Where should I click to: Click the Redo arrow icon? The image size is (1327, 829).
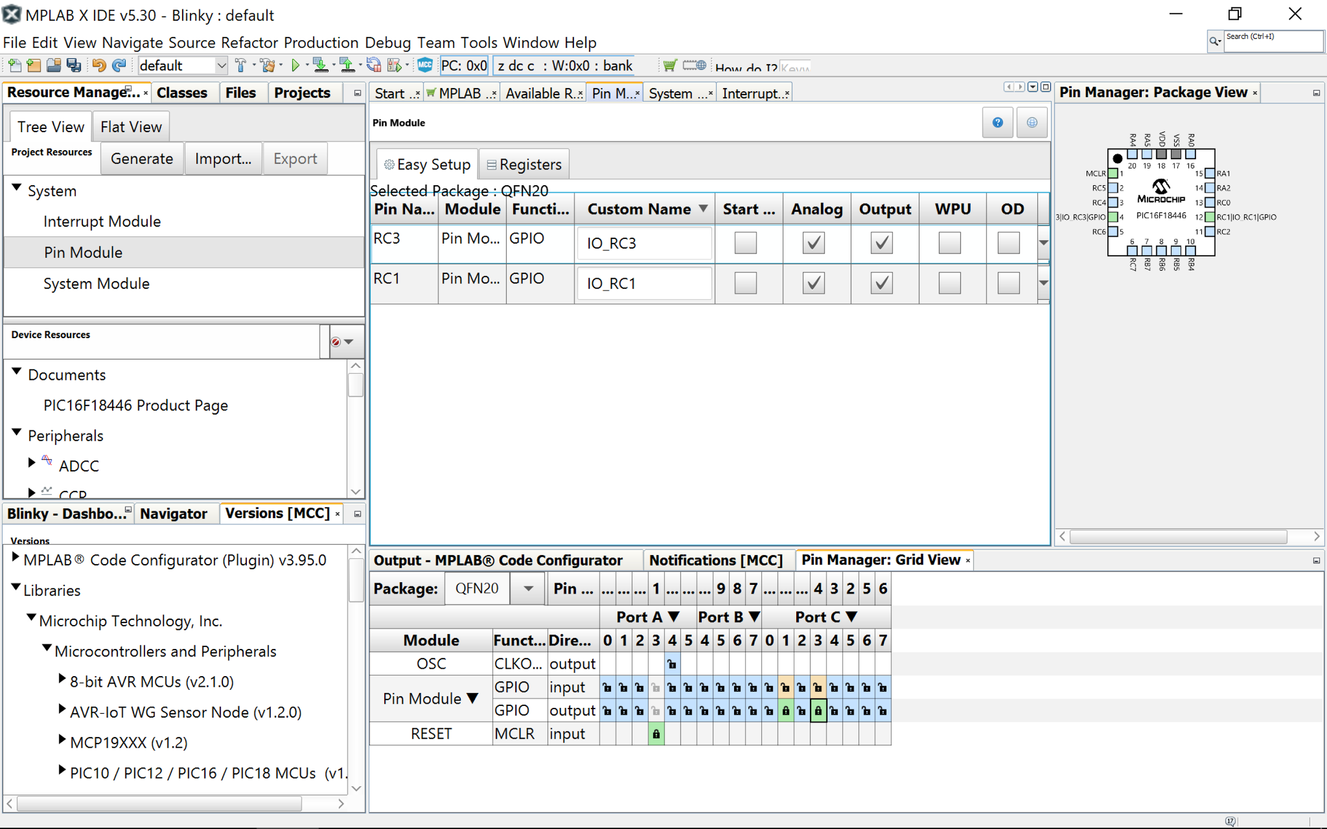(119, 66)
